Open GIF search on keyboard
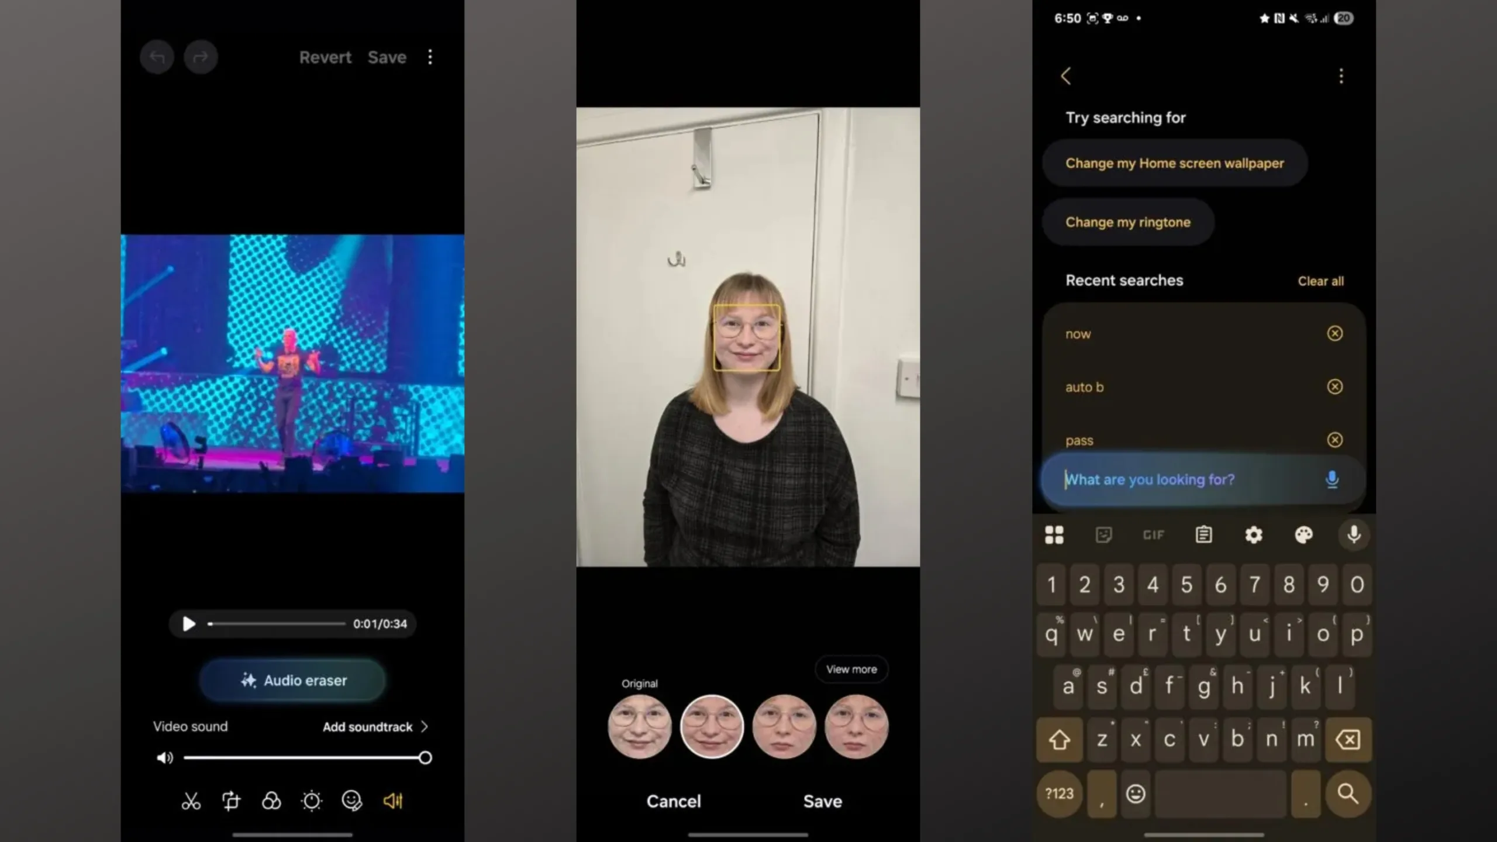This screenshot has width=1497, height=842. tap(1154, 535)
